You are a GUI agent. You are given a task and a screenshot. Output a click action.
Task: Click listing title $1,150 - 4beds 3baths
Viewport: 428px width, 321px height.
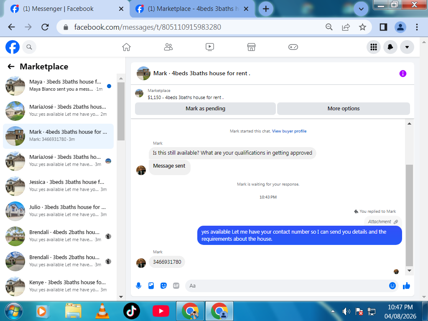click(186, 97)
